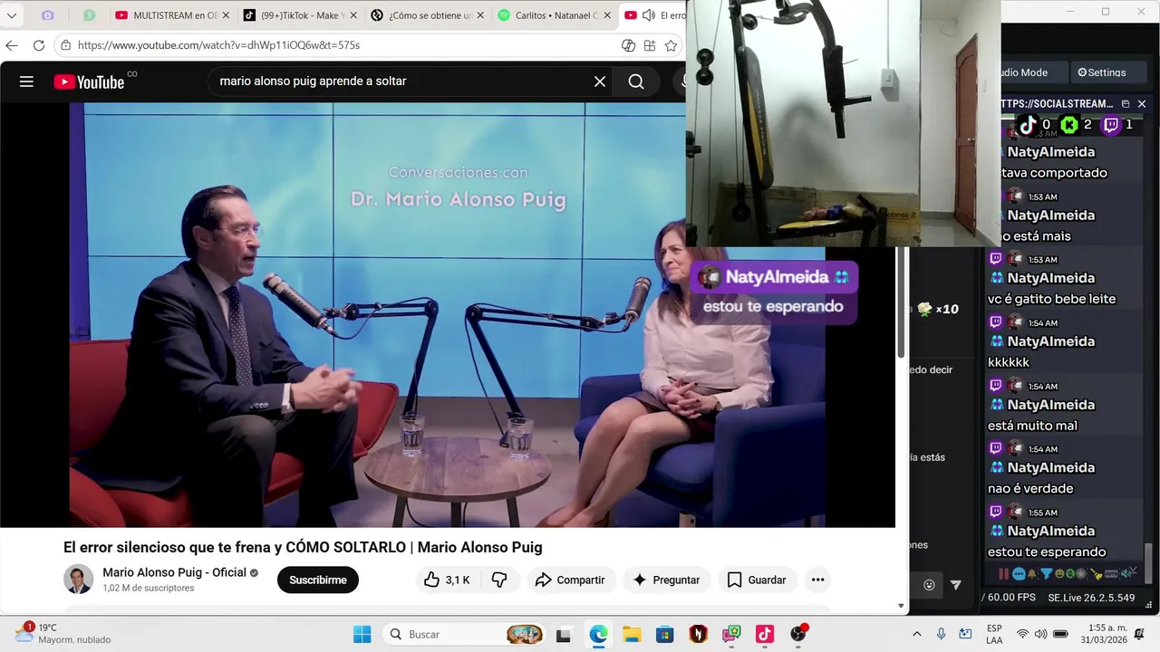Close the TikTok tab
The height and width of the screenshot is (652, 1160).
(x=353, y=15)
